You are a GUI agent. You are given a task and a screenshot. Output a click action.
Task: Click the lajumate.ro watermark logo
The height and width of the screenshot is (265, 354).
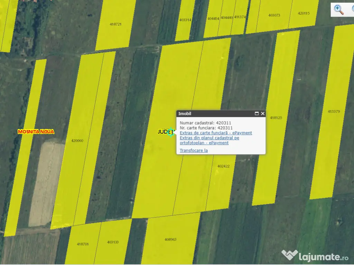[315, 256]
